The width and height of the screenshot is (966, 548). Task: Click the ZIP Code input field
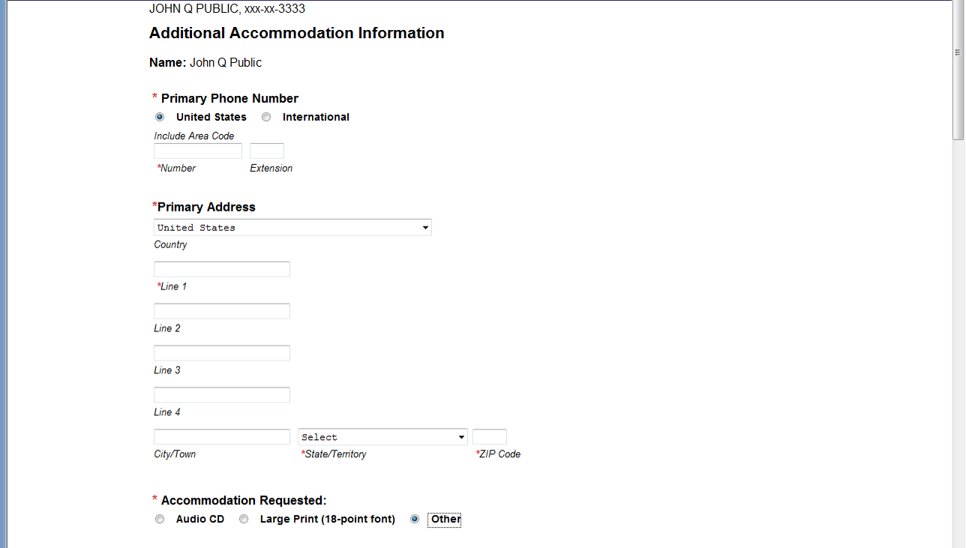(x=490, y=437)
